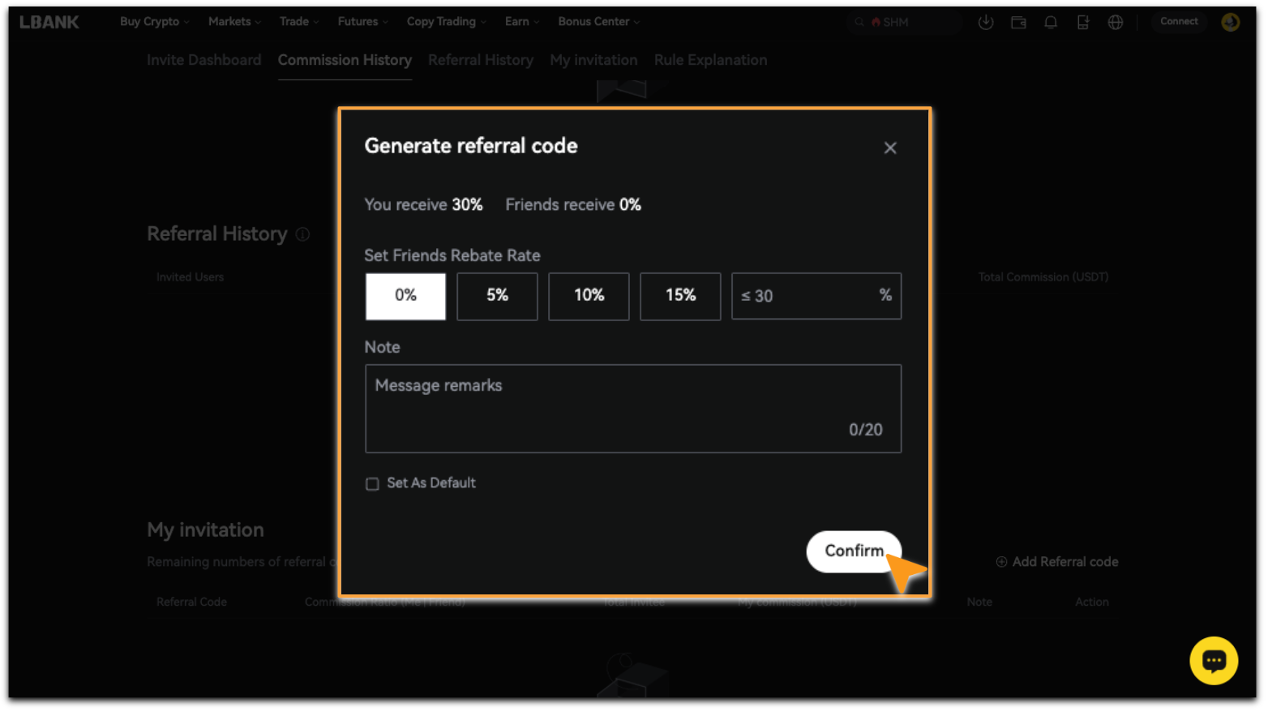The width and height of the screenshot is (1268, 712).
Task: Open the language globe icon
Action: point(1115,23)
